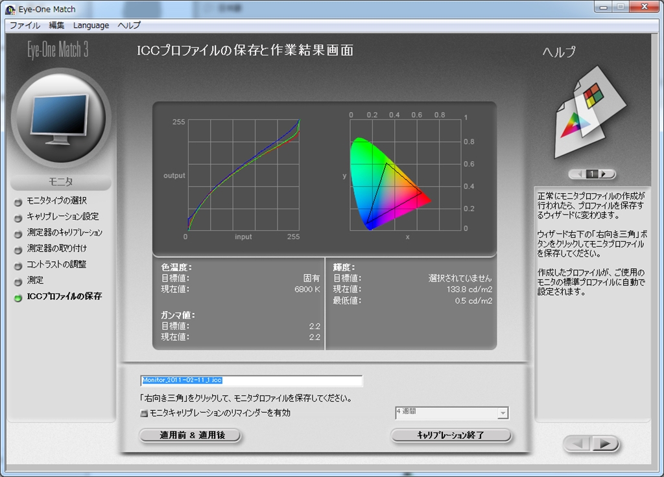Click the 133.8 cd/m2 luminance value
664x477 pixels.
(469, 290)
